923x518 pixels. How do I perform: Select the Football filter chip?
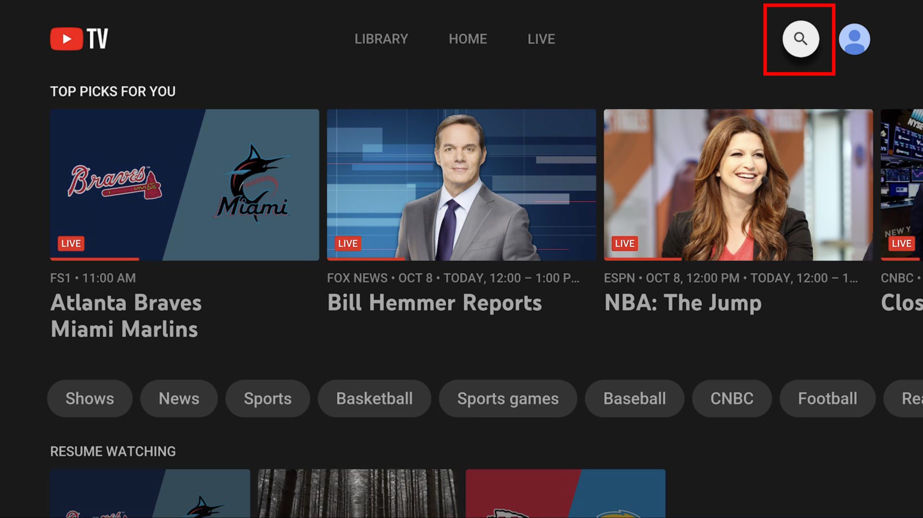827,398
